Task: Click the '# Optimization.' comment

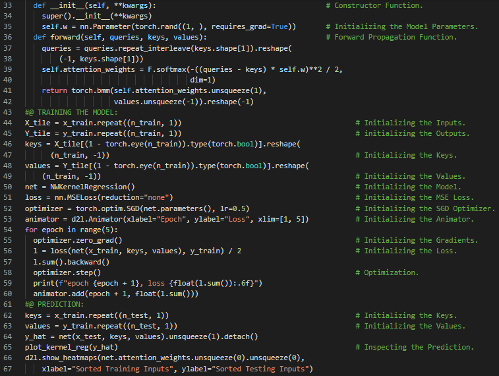Action: tap(391, 272)
